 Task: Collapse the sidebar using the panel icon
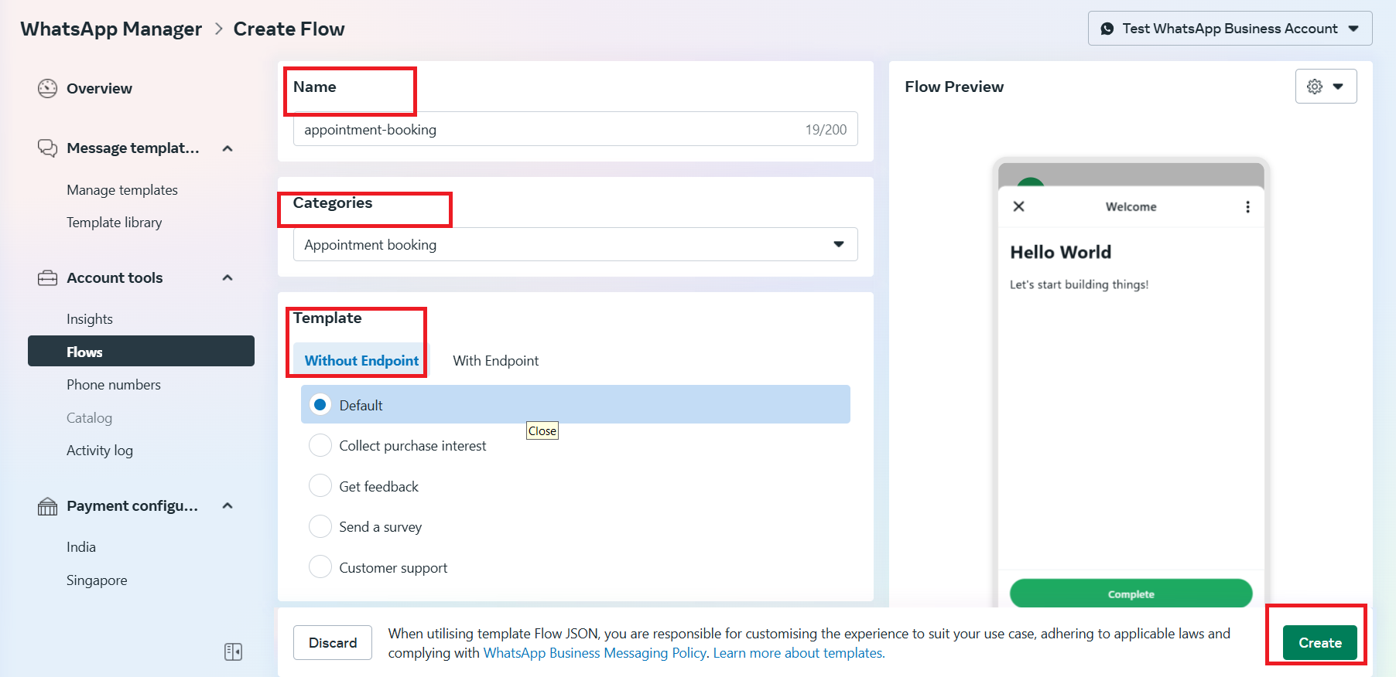coord(233,651)
